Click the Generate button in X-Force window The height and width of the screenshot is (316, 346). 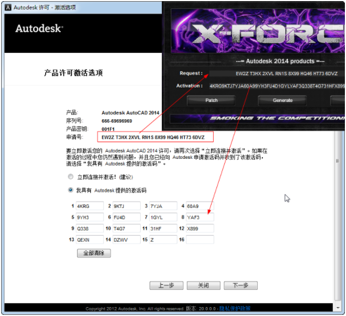click(282, 100)
